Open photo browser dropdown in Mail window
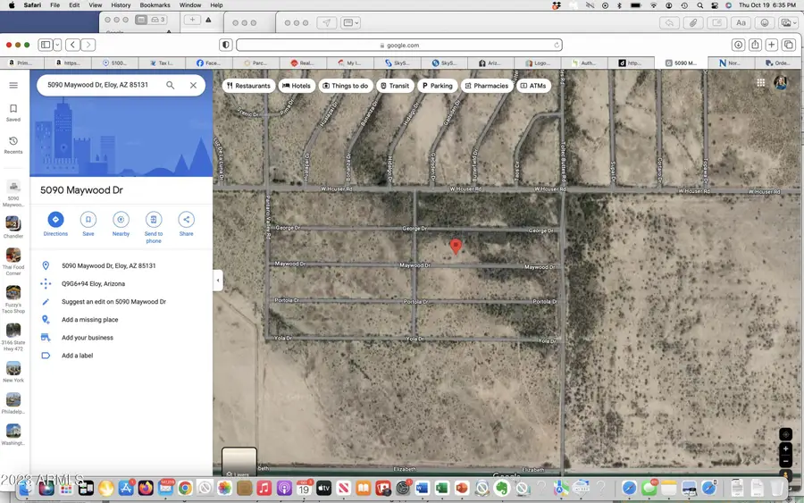 click(788, 22)
